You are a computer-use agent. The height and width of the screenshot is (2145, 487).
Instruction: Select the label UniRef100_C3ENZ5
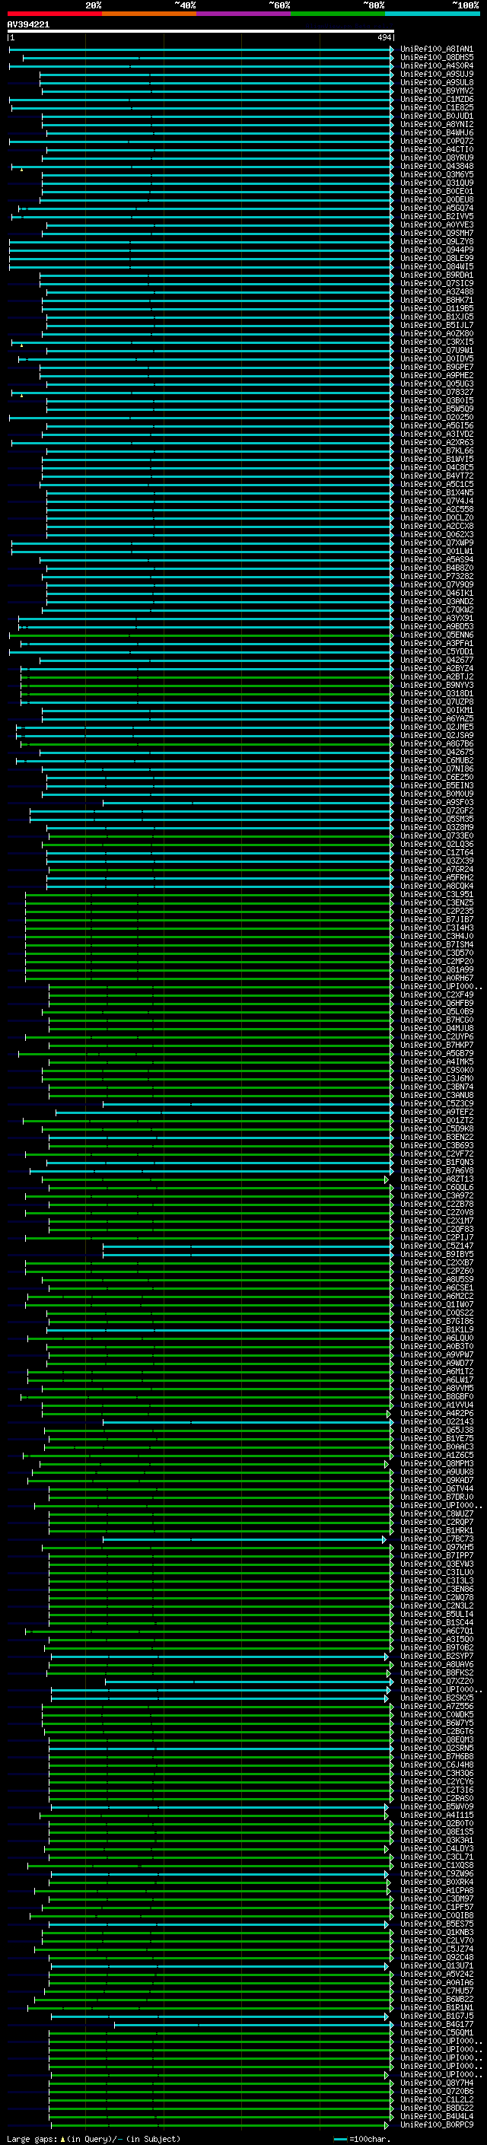[x=436, y=902]
